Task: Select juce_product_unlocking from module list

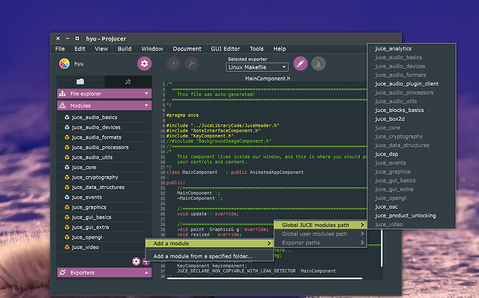Action: 412,216
